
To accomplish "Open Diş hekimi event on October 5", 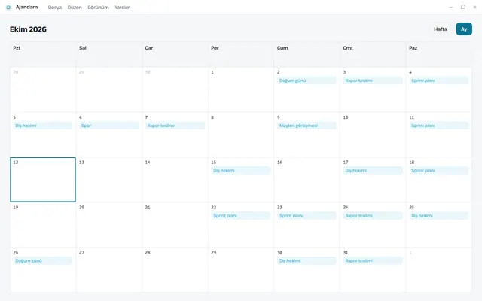I will (43, 126).
